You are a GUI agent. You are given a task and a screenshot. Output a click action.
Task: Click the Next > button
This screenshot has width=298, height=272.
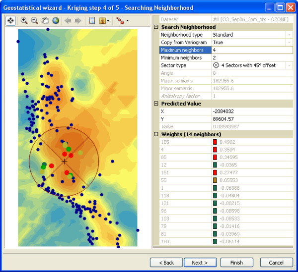[203, 262]
